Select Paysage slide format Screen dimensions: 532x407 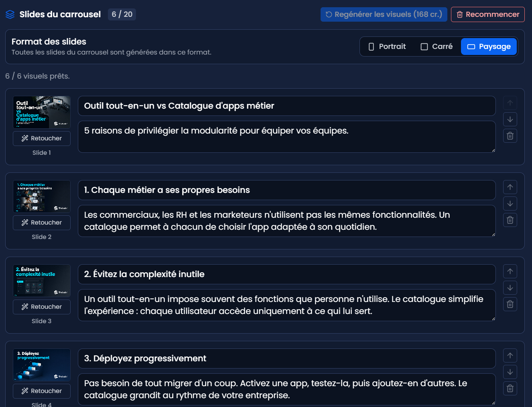click(x=489, y=47)
